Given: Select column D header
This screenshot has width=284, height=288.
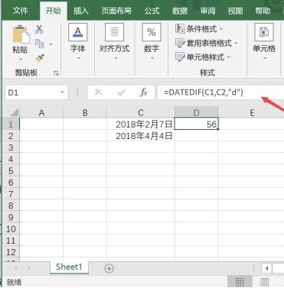Looking at the screenshot, I should click(x=197, y=112).
